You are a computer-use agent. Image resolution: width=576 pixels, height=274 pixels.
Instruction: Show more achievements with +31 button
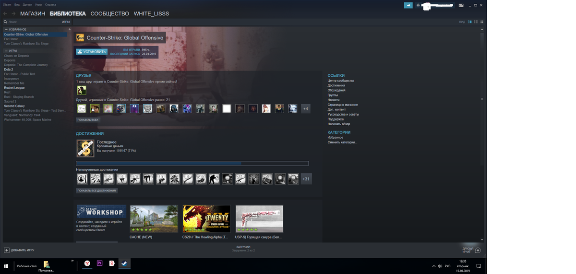click(306, 179)
